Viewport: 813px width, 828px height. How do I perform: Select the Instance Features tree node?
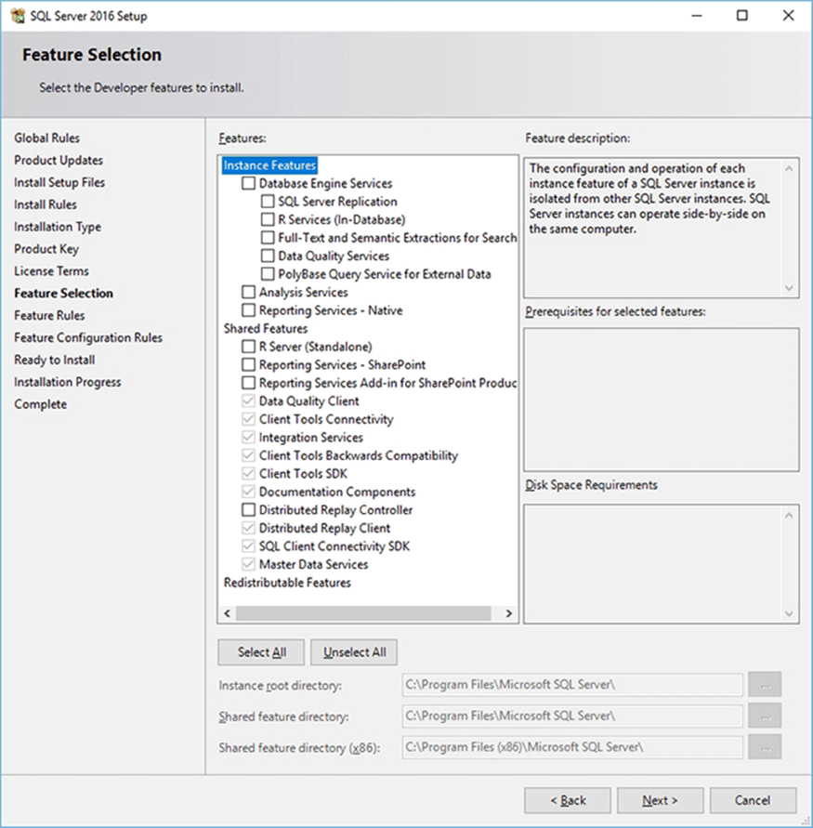point(269,165)
